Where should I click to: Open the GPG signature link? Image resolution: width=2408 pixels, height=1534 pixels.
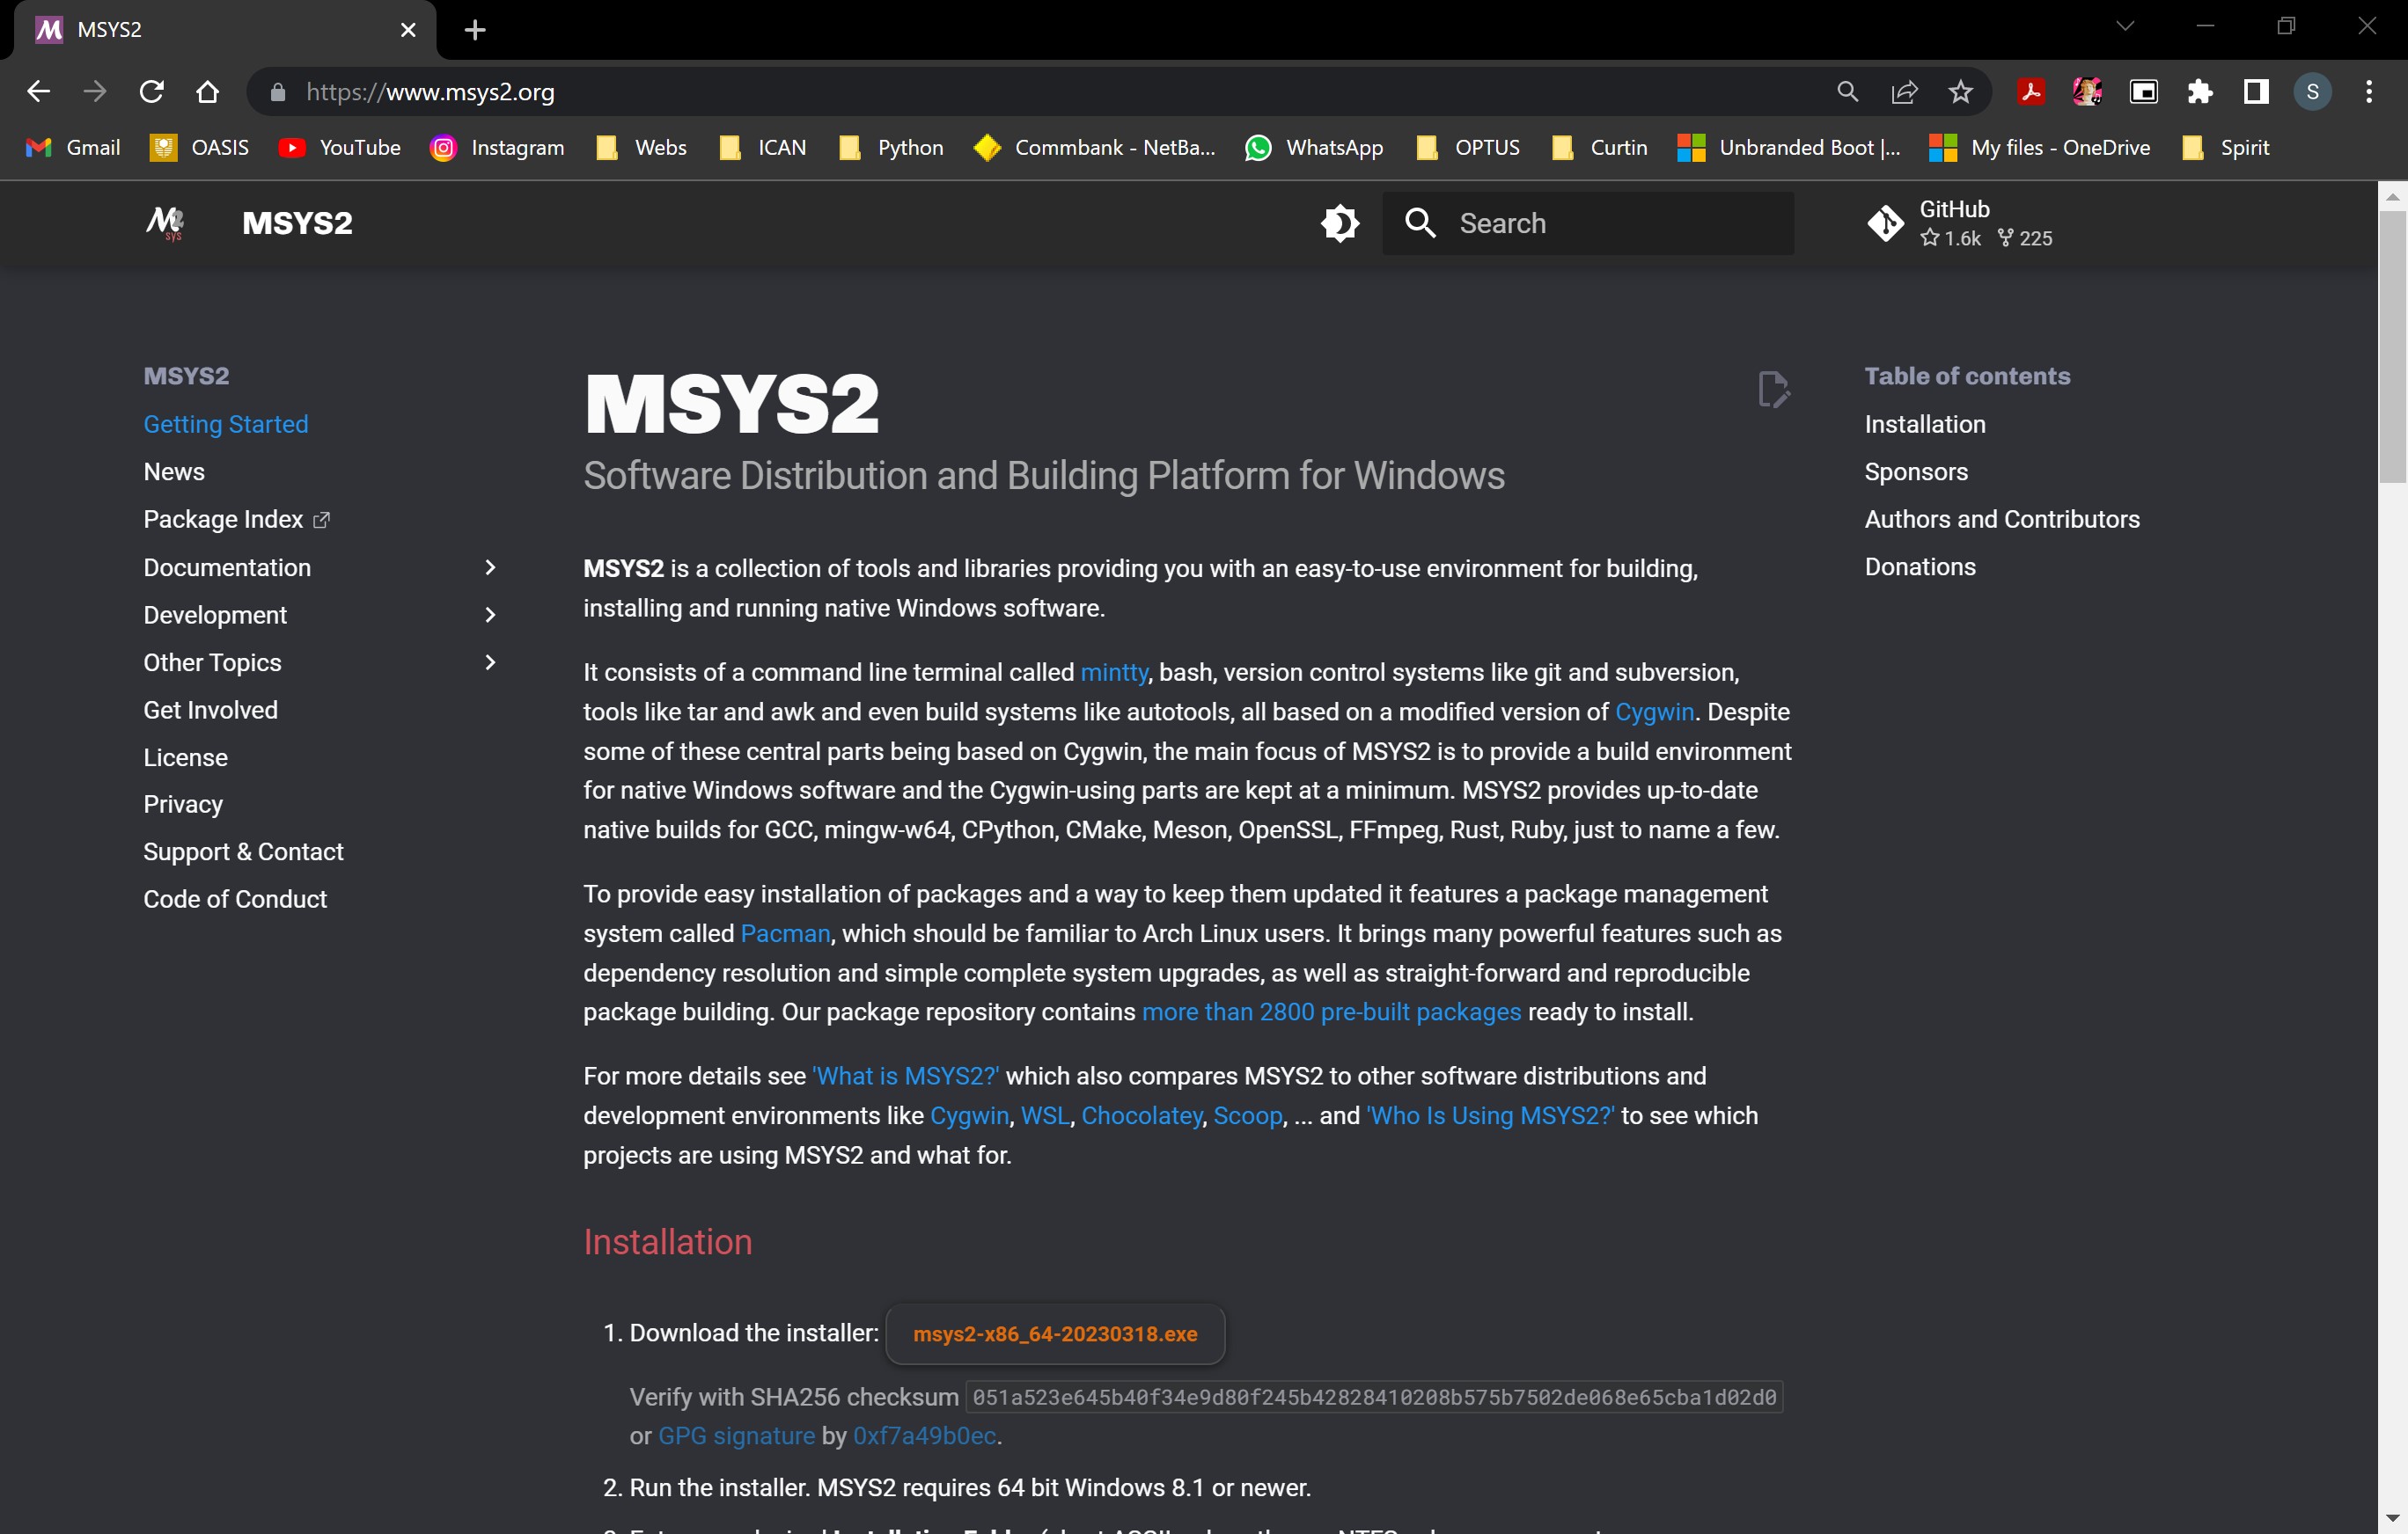click(736, 1436)
